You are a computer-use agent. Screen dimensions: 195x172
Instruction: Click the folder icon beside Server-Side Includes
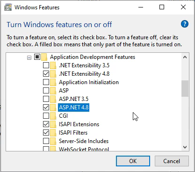(53, 141)
